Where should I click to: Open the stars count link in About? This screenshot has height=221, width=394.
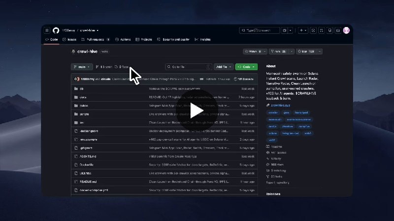(275, 165)
